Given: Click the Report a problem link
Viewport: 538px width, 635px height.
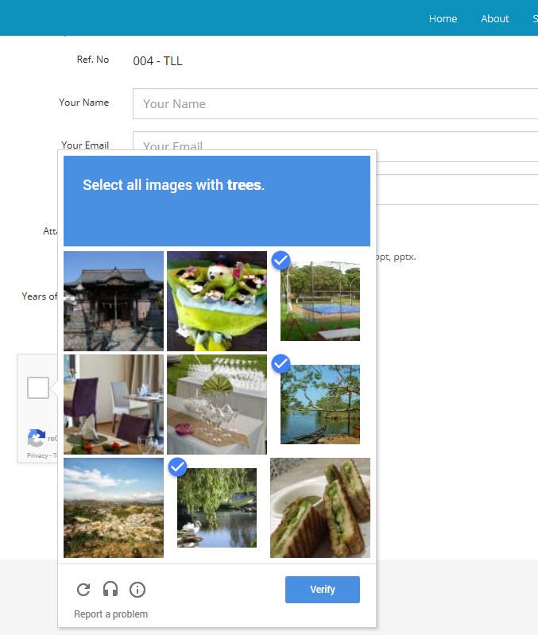Looking at the screenshot, I should pyautogui.click(x=110, y=614).
